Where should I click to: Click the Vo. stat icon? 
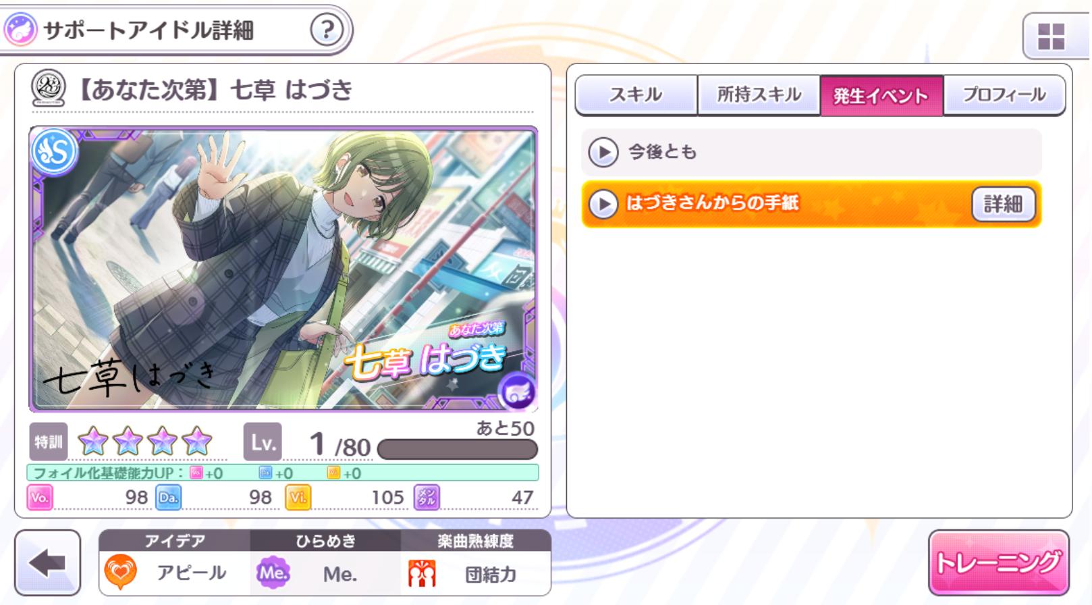pos(40,498)
